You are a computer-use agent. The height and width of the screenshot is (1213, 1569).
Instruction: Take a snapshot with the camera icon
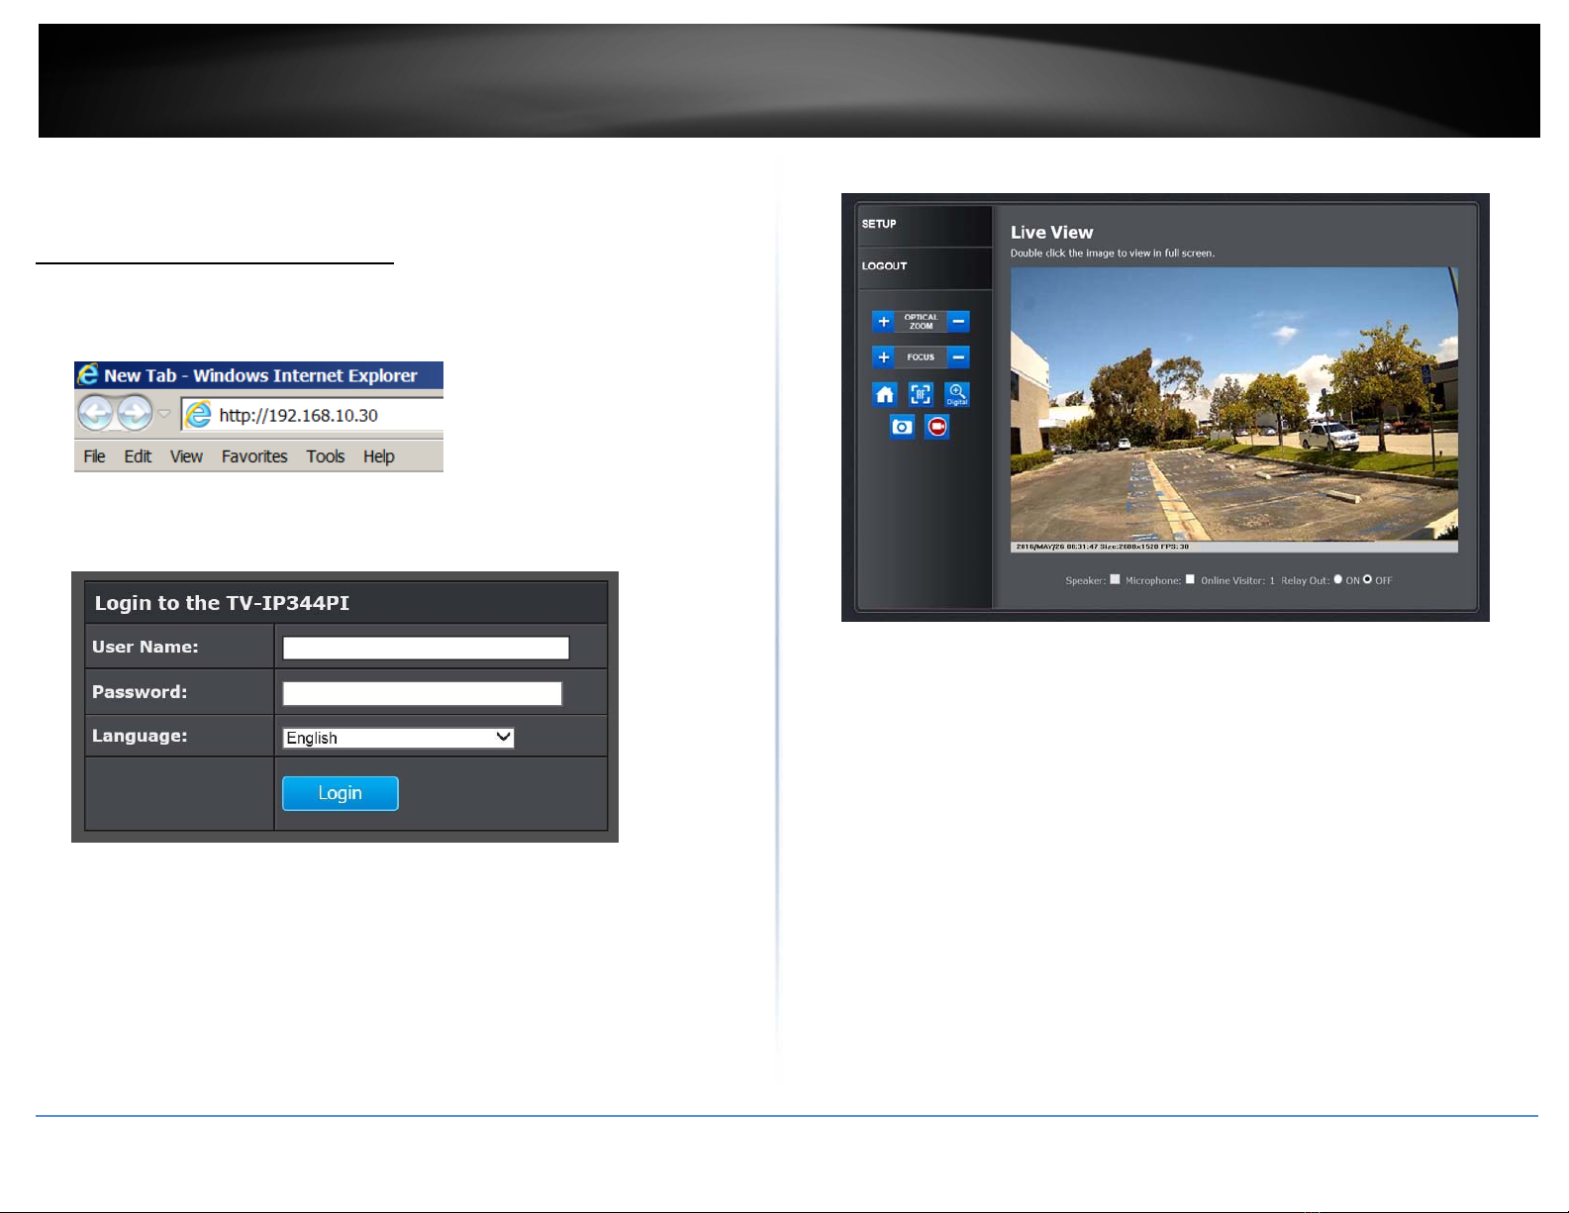pyautogui.click(x=902, y=427)
